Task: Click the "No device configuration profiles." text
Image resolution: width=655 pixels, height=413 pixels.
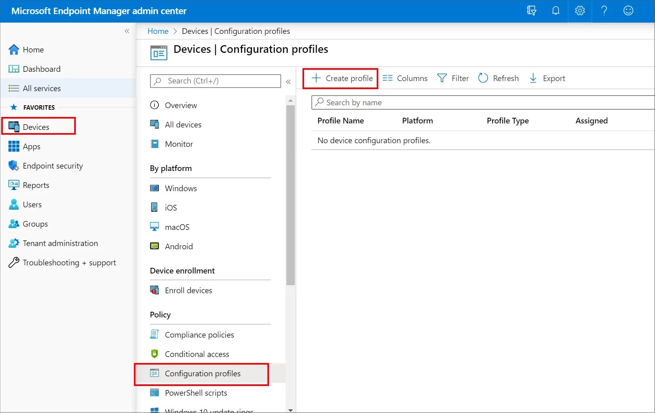Action: pos(374,140)
